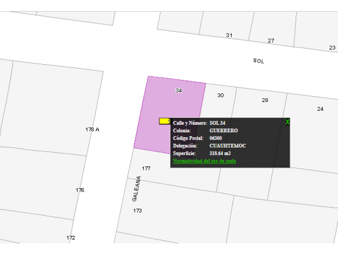
Task: Click the CUAUHTEMOC delegación value
Action: [x=228, y=146]
